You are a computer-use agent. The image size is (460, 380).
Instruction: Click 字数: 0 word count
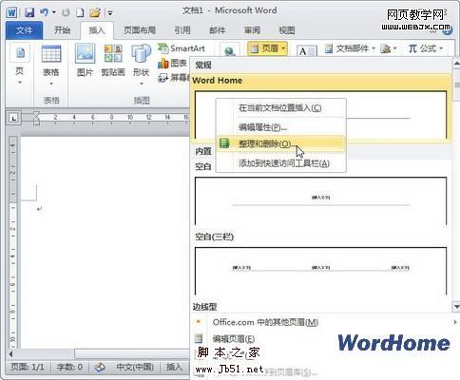(69, 368)
